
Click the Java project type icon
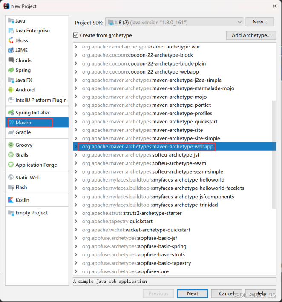click(11, 20)
